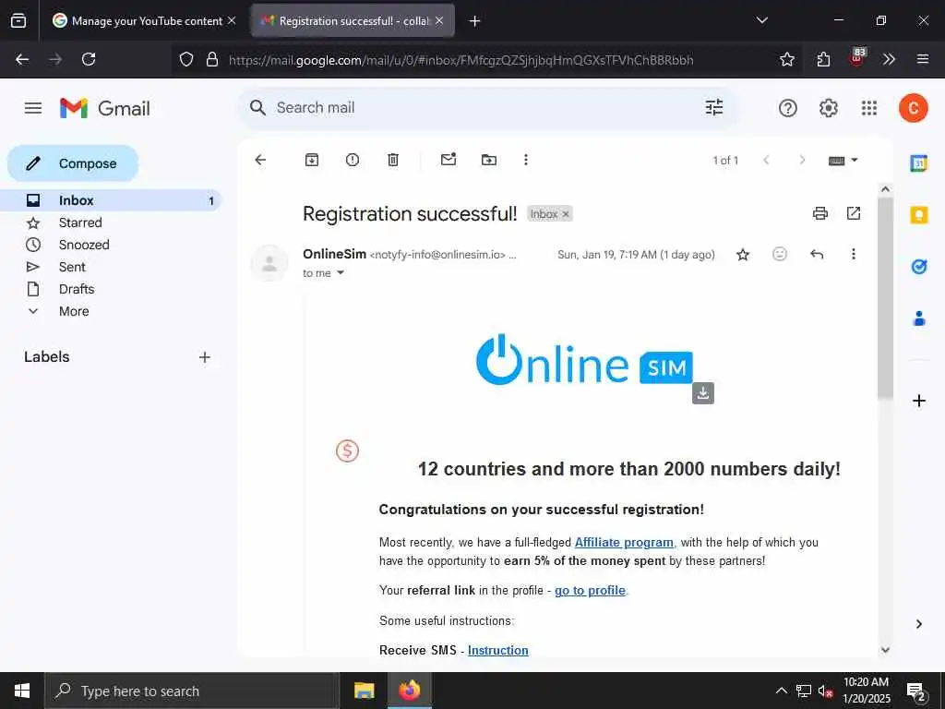
Task: Bookmark this page with star icon
Action: click(786, 59)
